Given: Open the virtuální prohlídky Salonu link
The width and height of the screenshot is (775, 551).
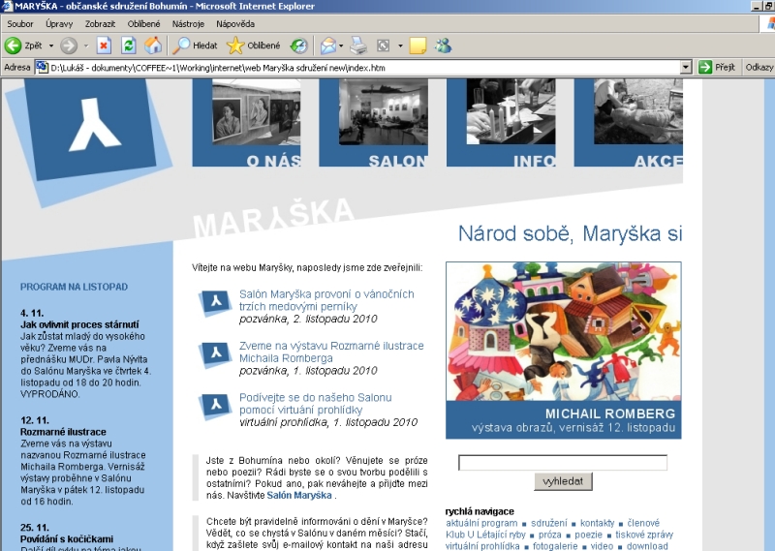Looking at the screenshot, I should tap(316, 403).
